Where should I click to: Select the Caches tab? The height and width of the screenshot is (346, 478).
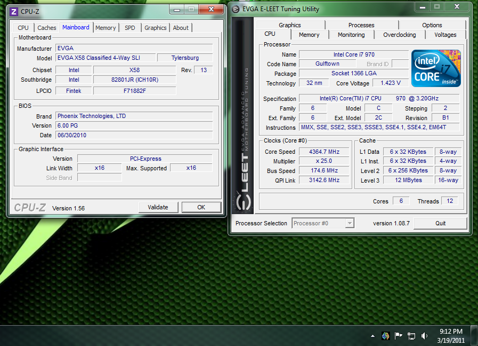(x=47, y=28)
